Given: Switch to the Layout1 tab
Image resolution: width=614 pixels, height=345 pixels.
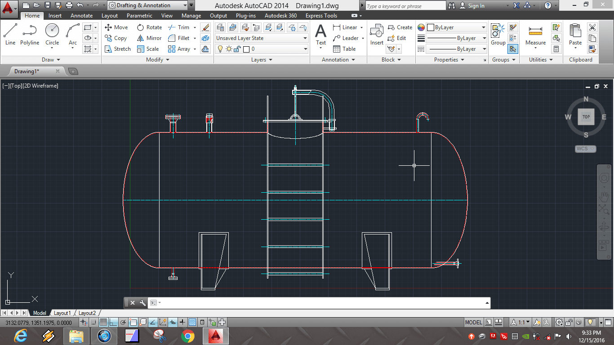Looking at the screenshot, I should tap(62, 313).
